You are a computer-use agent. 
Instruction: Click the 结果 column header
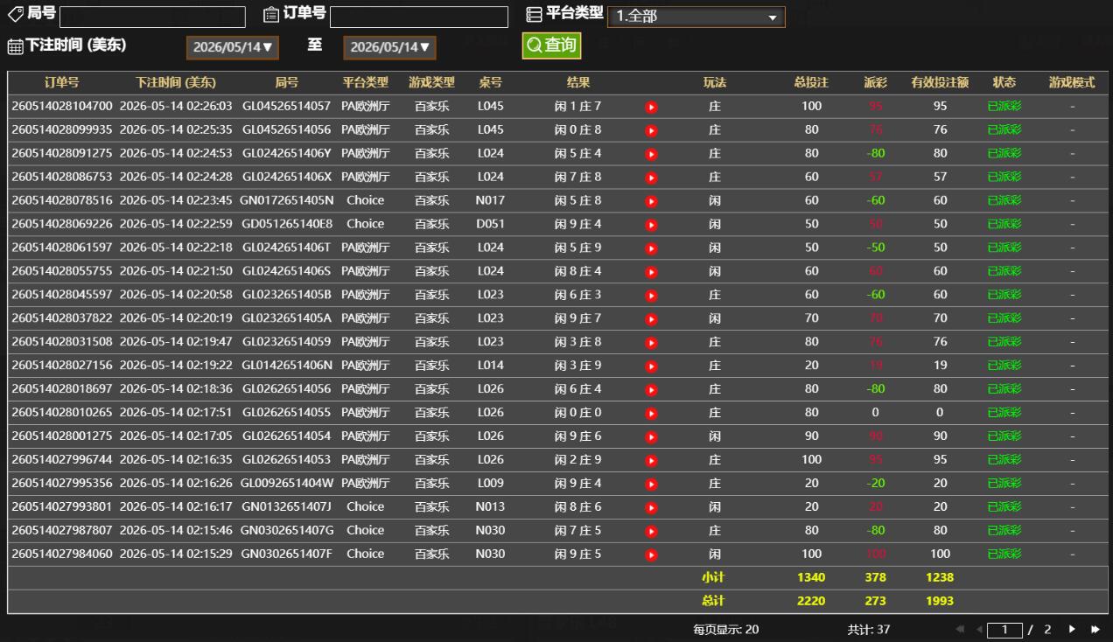(578, 83)
